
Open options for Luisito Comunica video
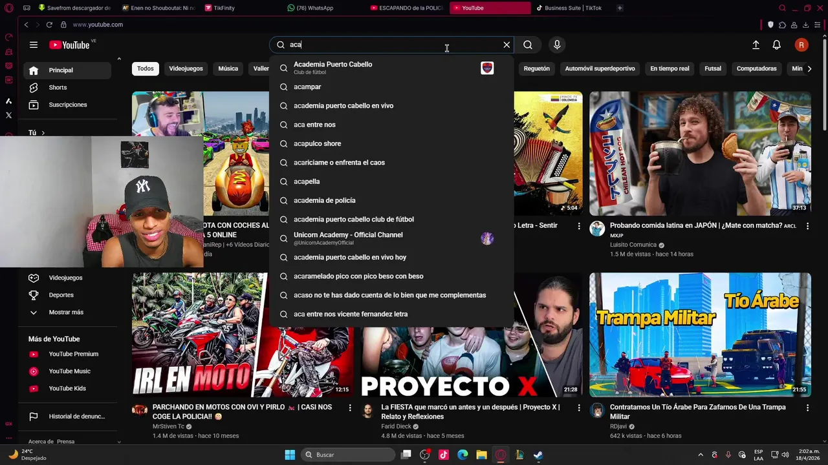pyautogui.click(x=807, y=226)
